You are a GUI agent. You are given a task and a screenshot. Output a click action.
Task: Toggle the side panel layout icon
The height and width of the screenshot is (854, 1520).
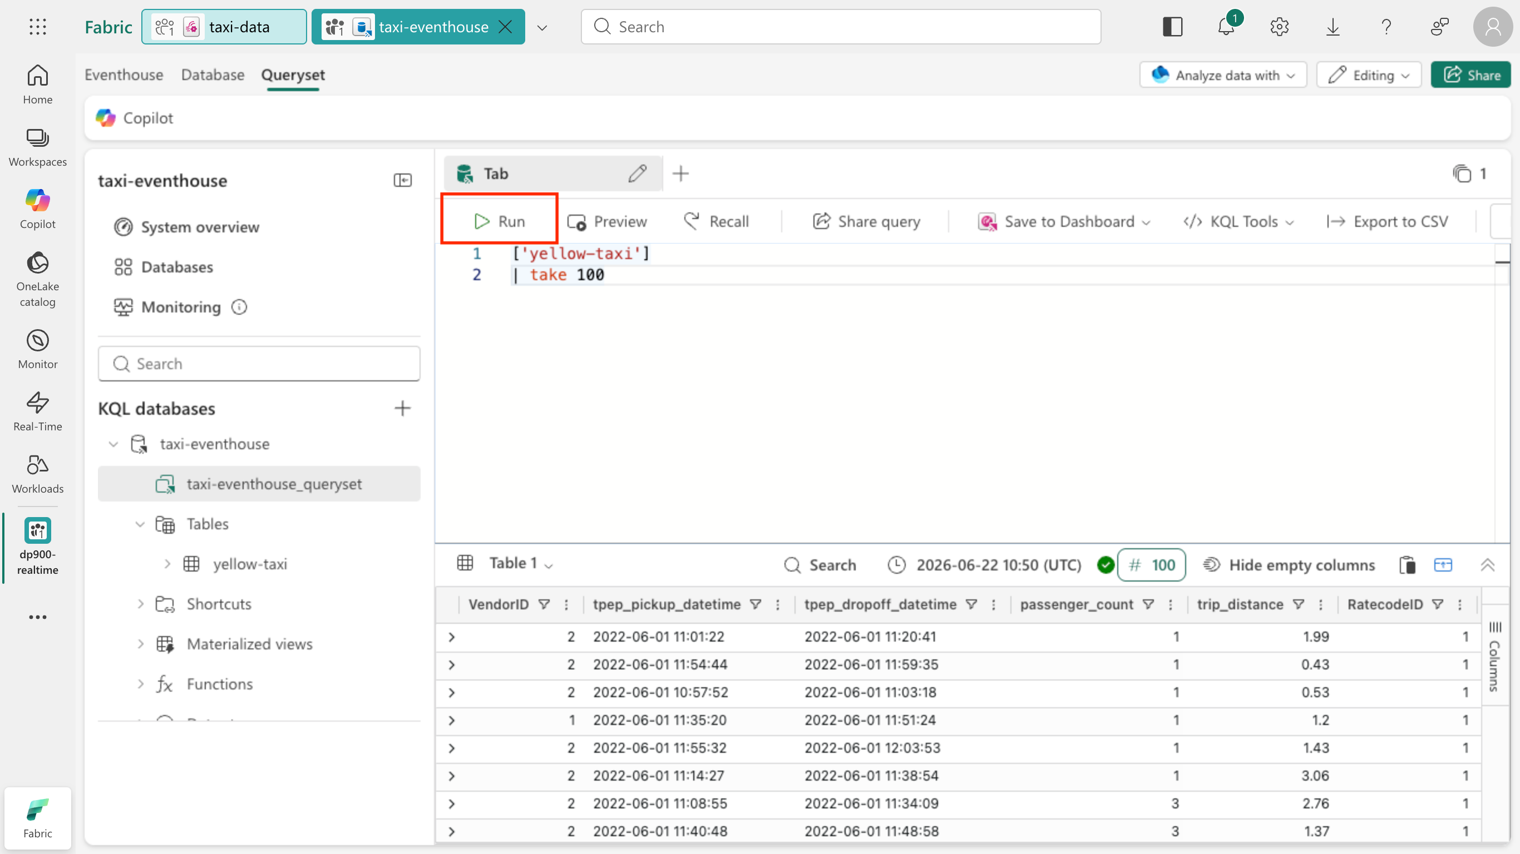[1172, 27]
